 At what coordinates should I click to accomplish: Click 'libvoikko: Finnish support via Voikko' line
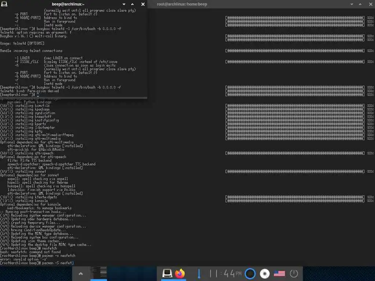41,190
